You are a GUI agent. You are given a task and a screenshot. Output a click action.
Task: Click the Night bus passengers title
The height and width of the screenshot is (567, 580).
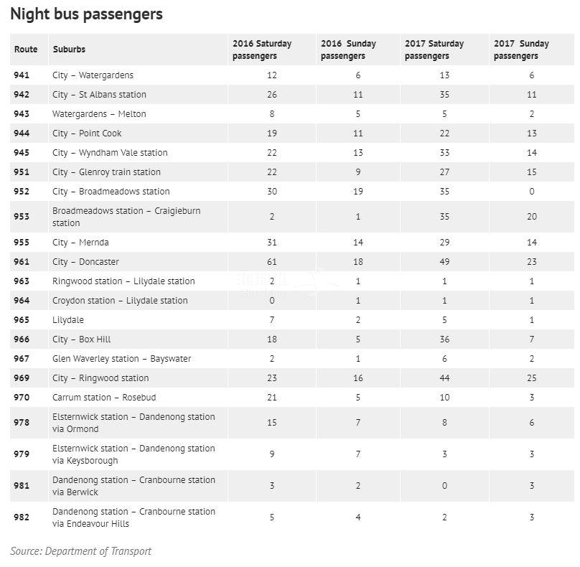(86, 14)
